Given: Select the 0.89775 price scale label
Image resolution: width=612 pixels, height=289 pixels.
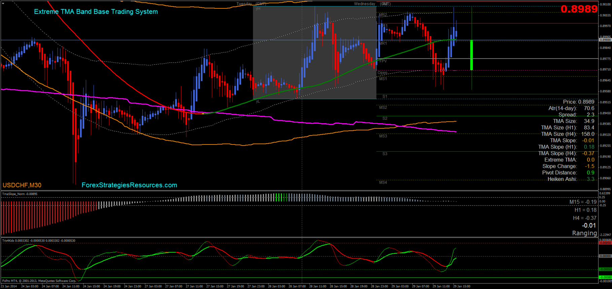Looking at the screenshot, I should (x=605, y=59).
